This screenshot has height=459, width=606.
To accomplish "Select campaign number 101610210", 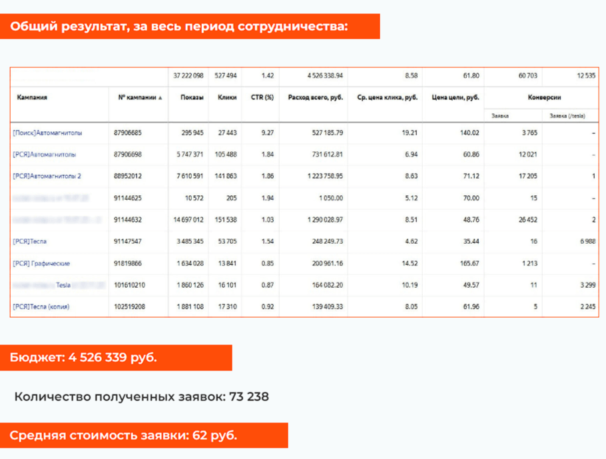I will (x=129, y=285).
